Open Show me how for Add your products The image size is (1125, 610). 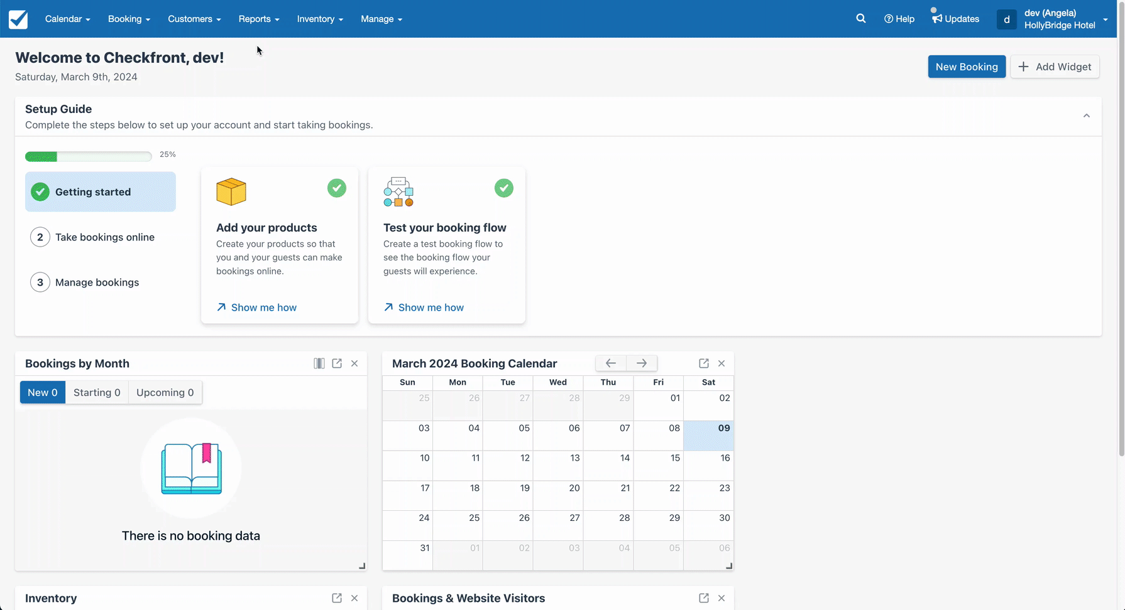tap(256, 308)
